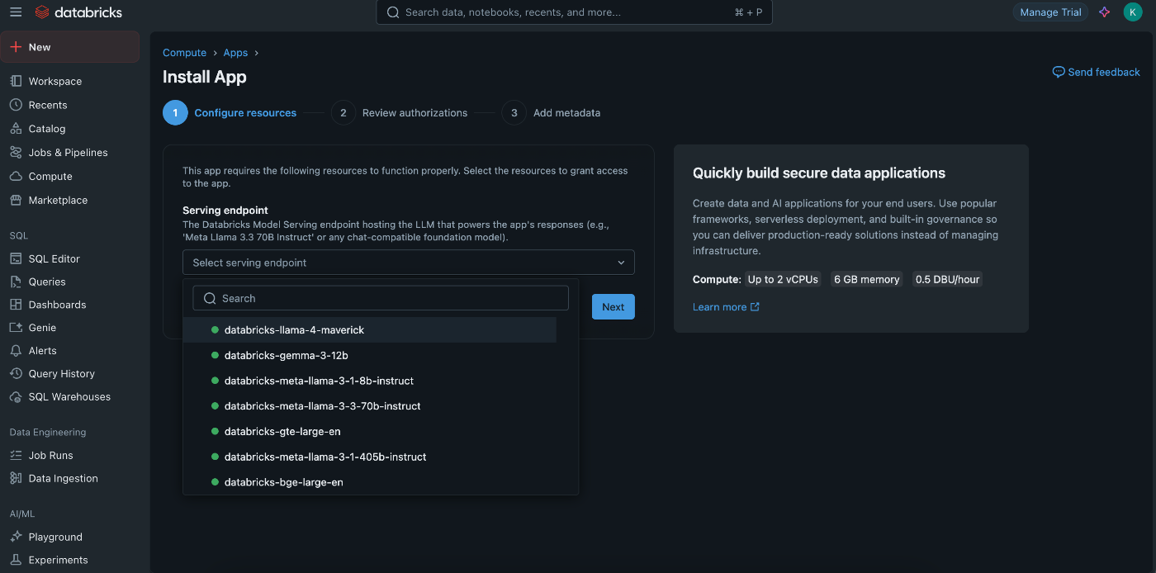Click the Marketplace store icon
This screenshot has height=573, width=1156.
(16, 200)
